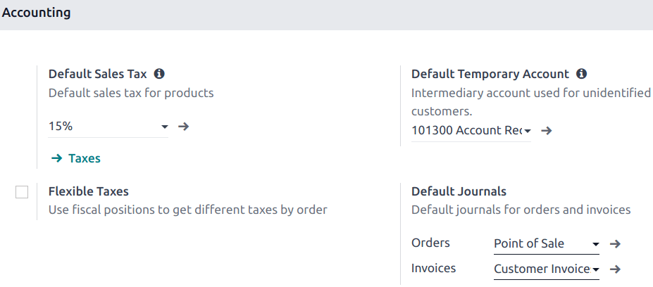The height and width of the screenshot is (287, 653).
Task: Click the Accounting section header
Action: coord(36,13)
